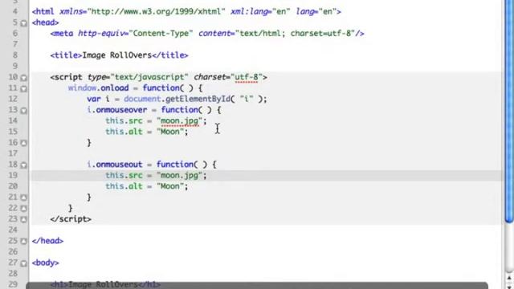
Task: Click the /head fold marker on line 25
Action: pyautogui.click(x=23, y=242)
